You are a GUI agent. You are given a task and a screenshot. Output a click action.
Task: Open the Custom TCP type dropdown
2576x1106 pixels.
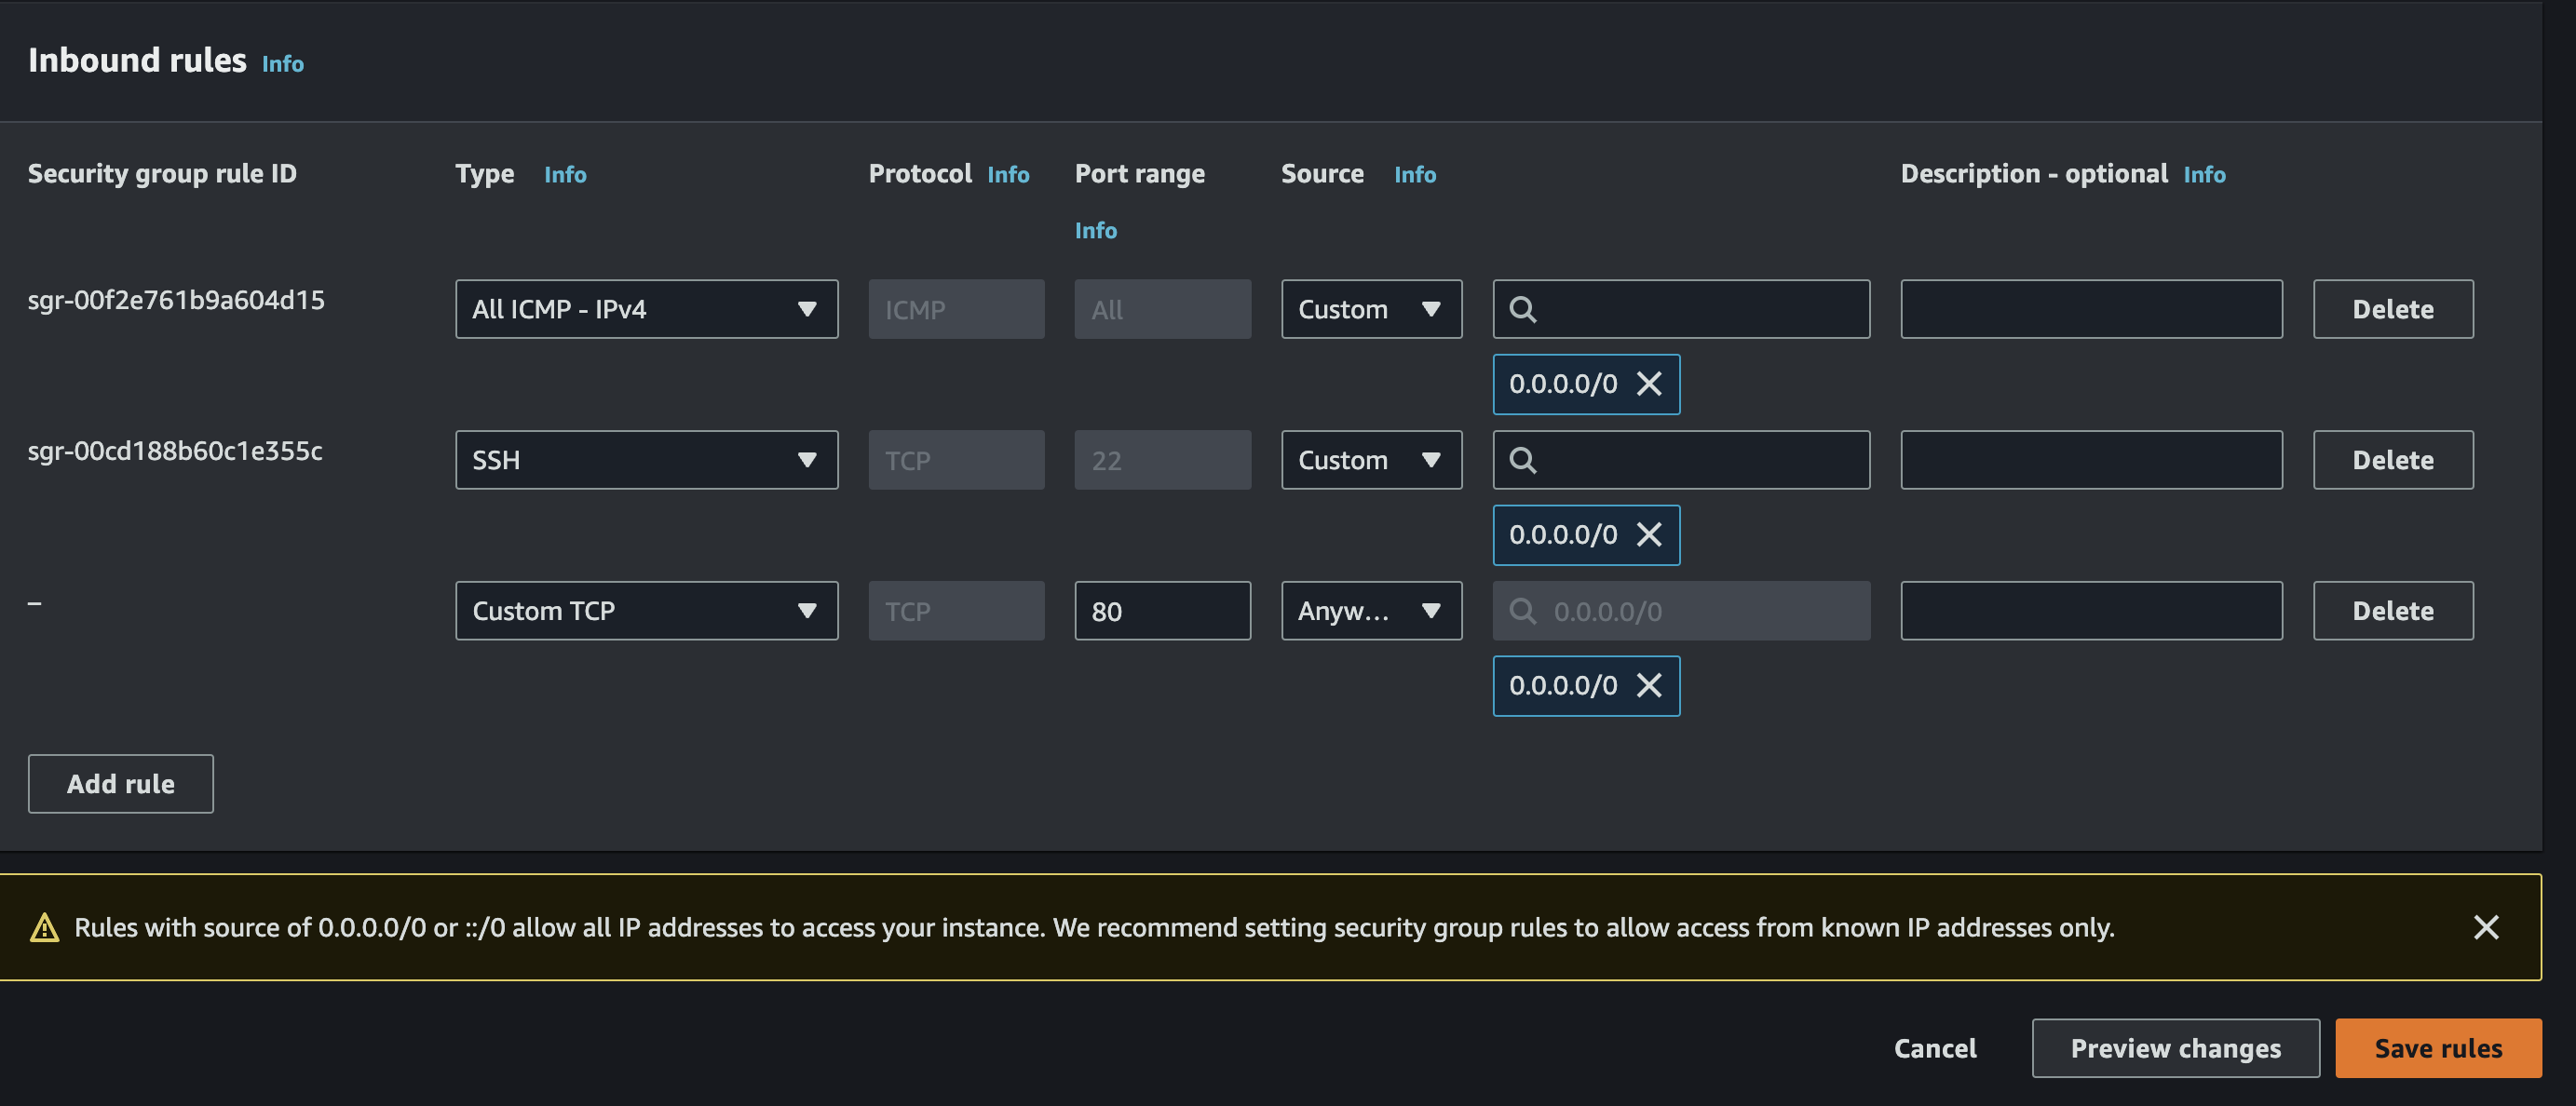pos(646,611)
